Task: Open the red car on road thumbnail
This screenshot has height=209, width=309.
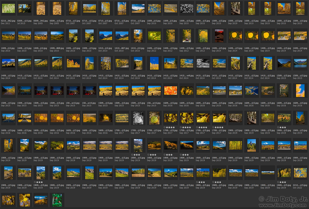Action: [187, 36]
